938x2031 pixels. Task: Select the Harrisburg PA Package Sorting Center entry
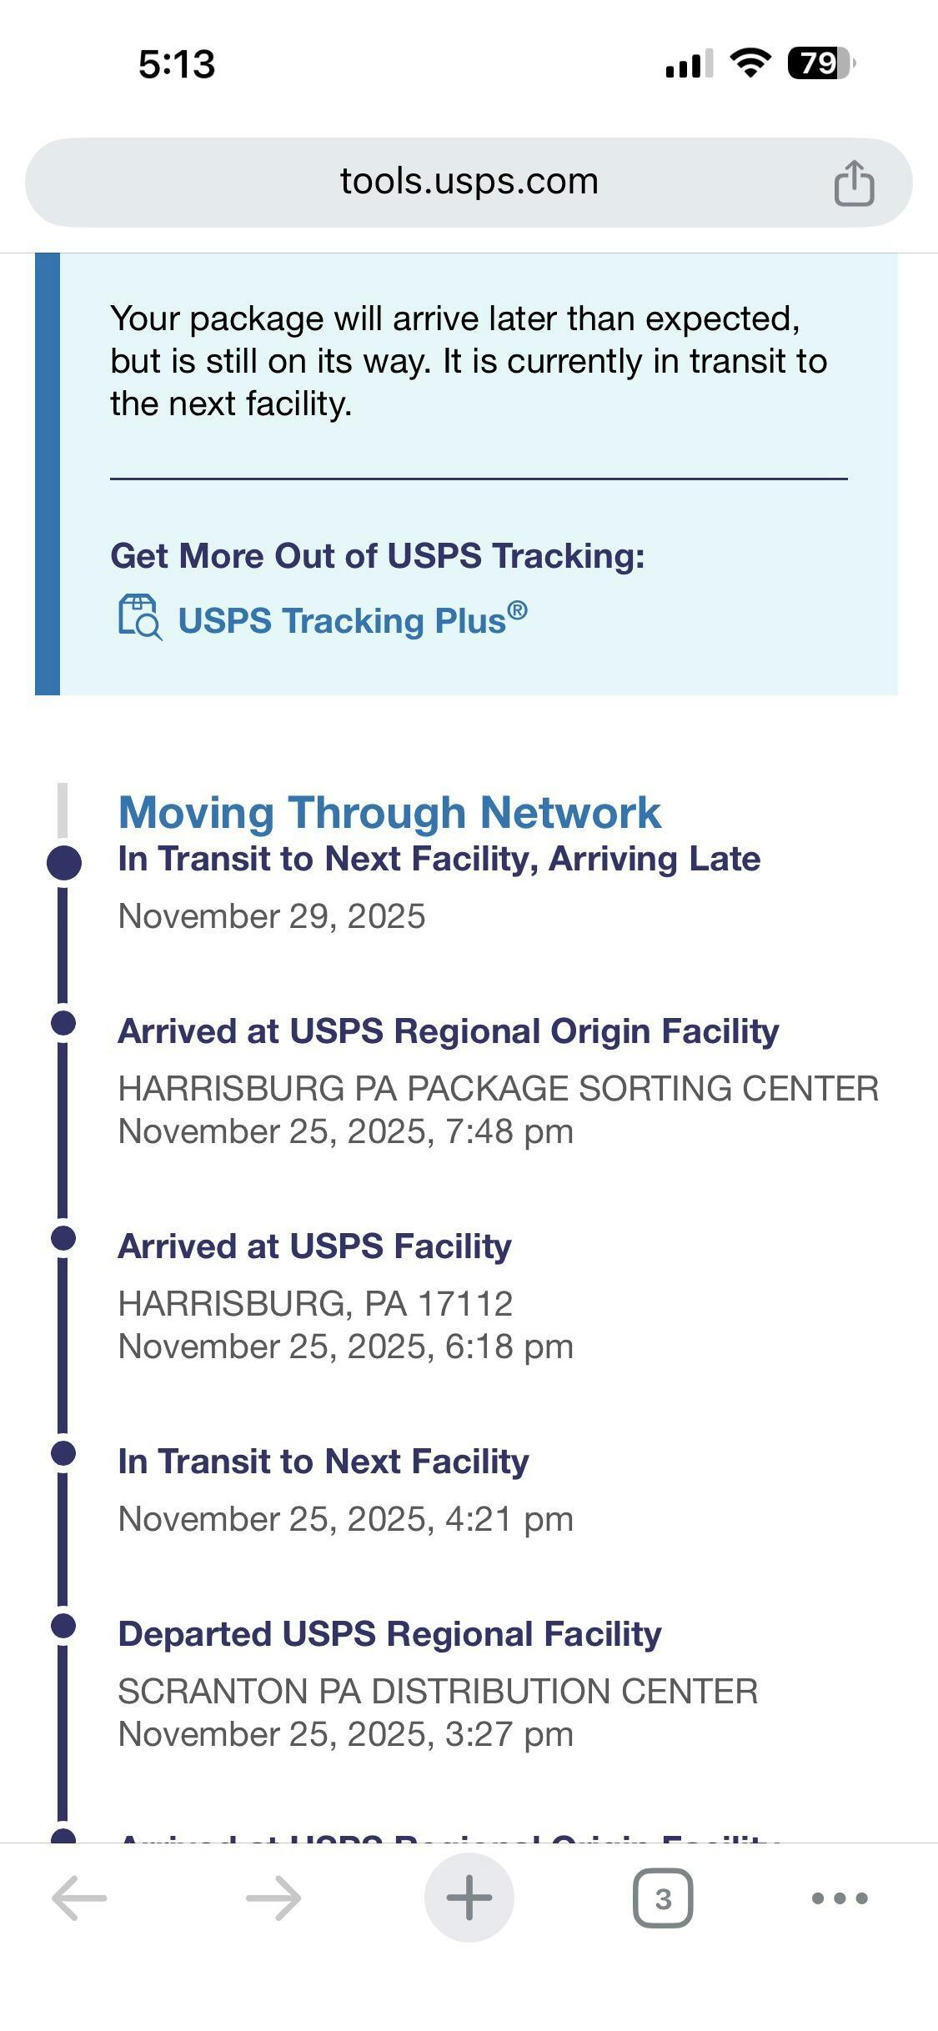(498, 1089)
